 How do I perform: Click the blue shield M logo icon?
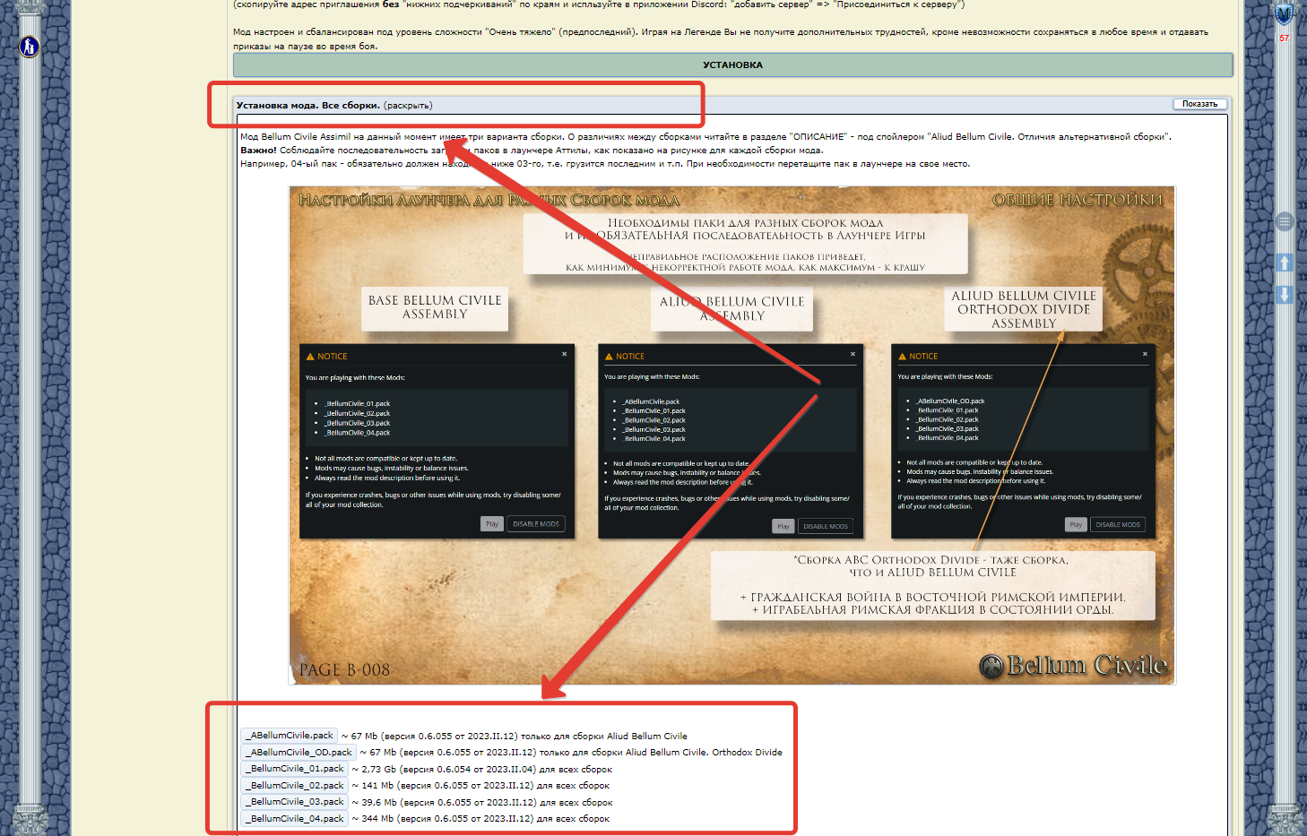(x=1284, y=15)
